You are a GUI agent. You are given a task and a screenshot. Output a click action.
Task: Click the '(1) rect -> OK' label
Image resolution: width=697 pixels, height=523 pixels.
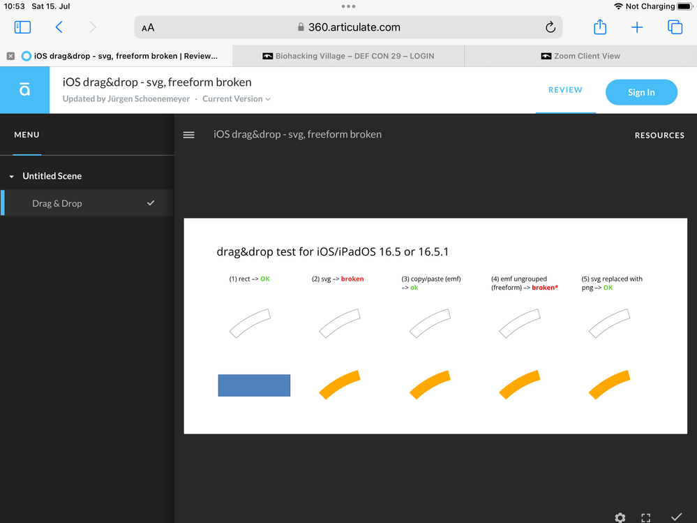(x=249, y=279)
